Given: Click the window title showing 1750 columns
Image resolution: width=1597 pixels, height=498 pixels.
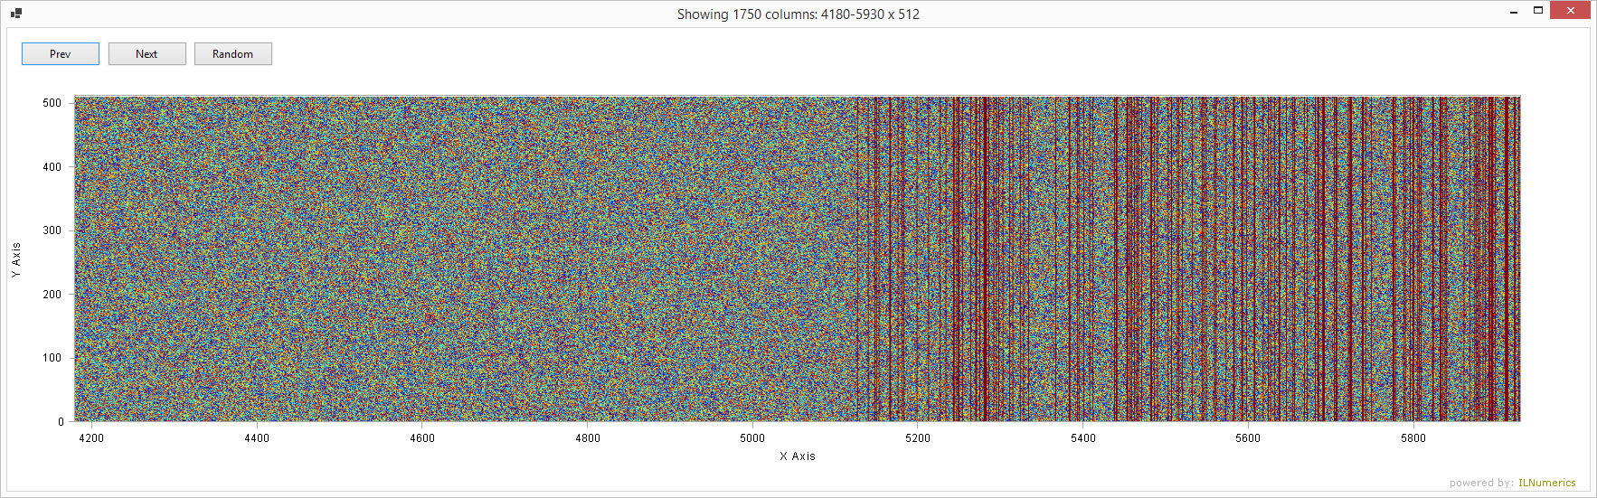Looking at the screenshot, I should pos(798,14).
